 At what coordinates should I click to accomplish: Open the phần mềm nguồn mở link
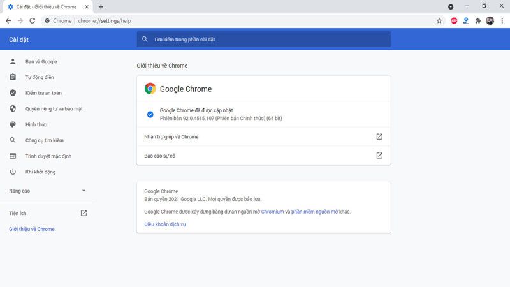pos(314,212)
